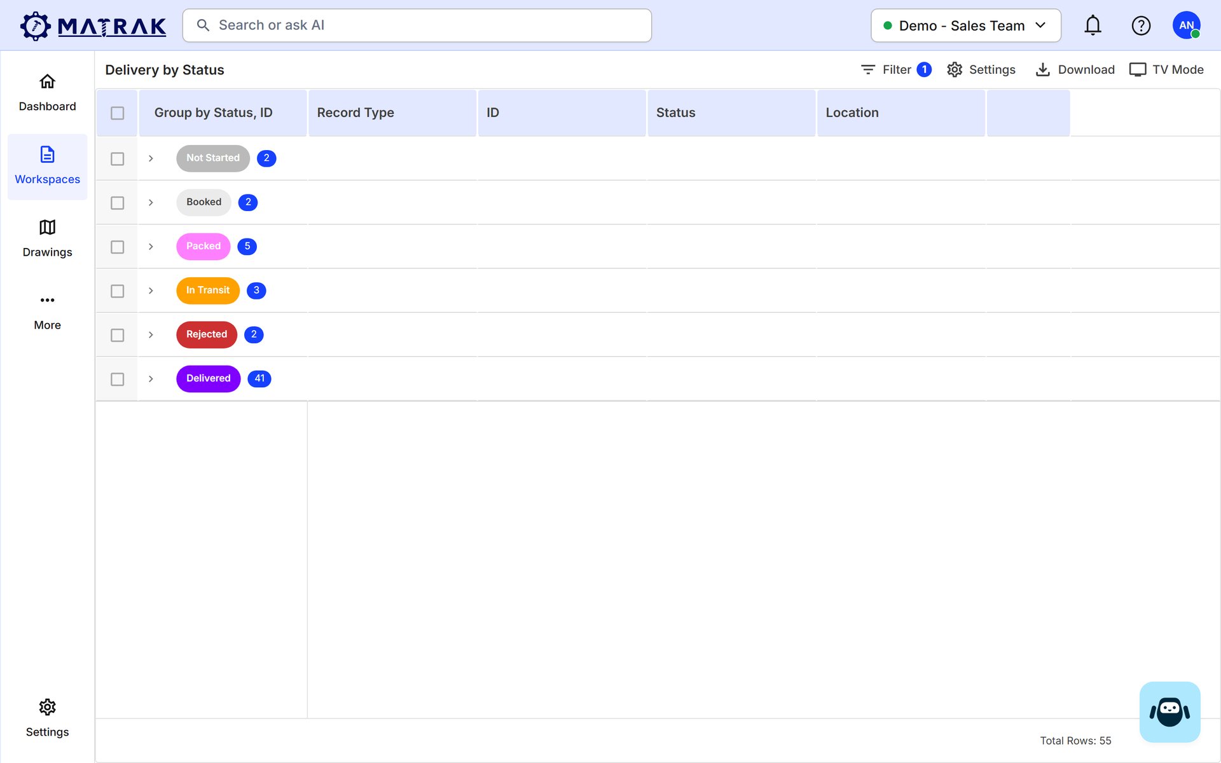This screenshot has width=1221, height=763.
Task: Open the Filter options
Action: point(895,69)
